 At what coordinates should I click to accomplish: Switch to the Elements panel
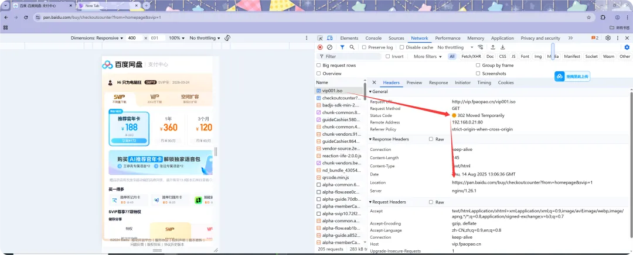click(x=349, y=38)
